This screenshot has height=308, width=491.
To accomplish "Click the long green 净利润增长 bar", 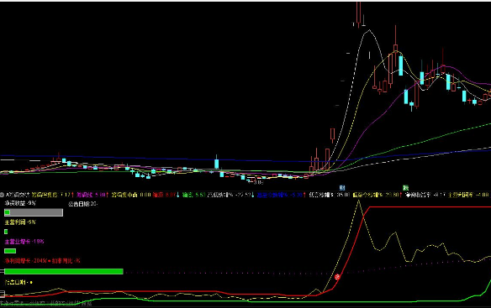I will coord(64,271).
